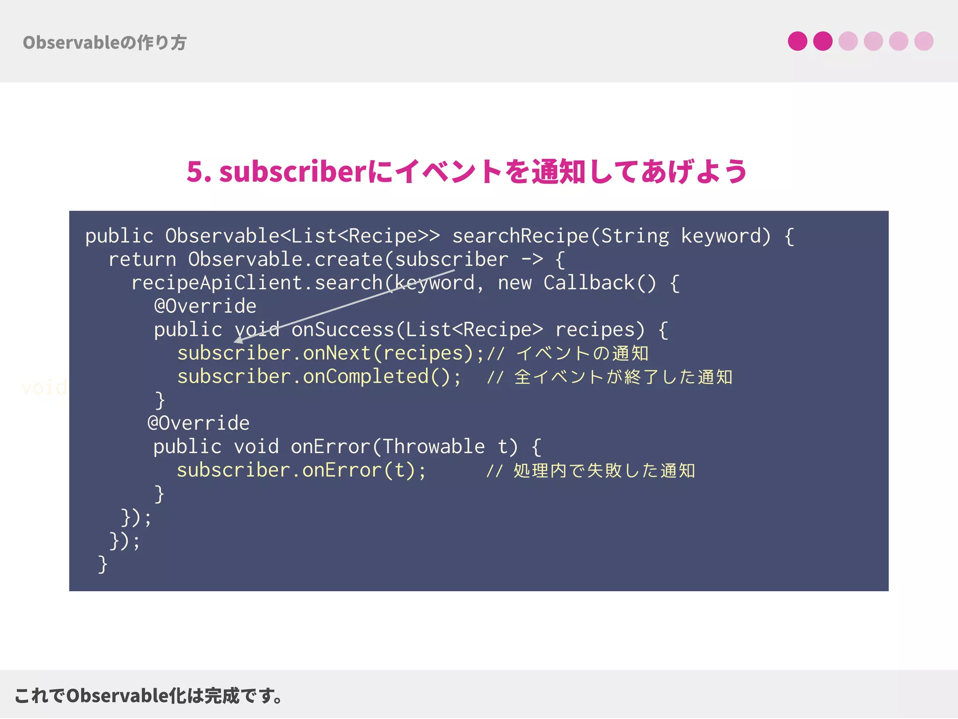Click the fourth progress dot
Image resolution: width=958 pixels, height=719 pixels.
coord(873,41)
